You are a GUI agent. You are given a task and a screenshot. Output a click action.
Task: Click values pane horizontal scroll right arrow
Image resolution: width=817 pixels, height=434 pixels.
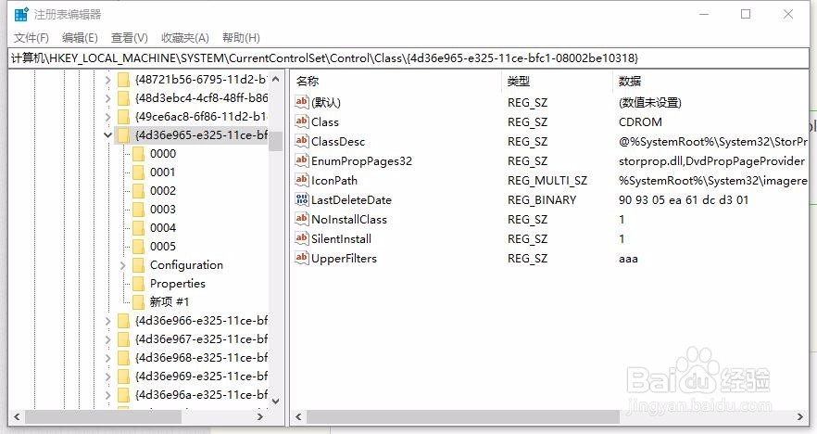coord(799,416)
